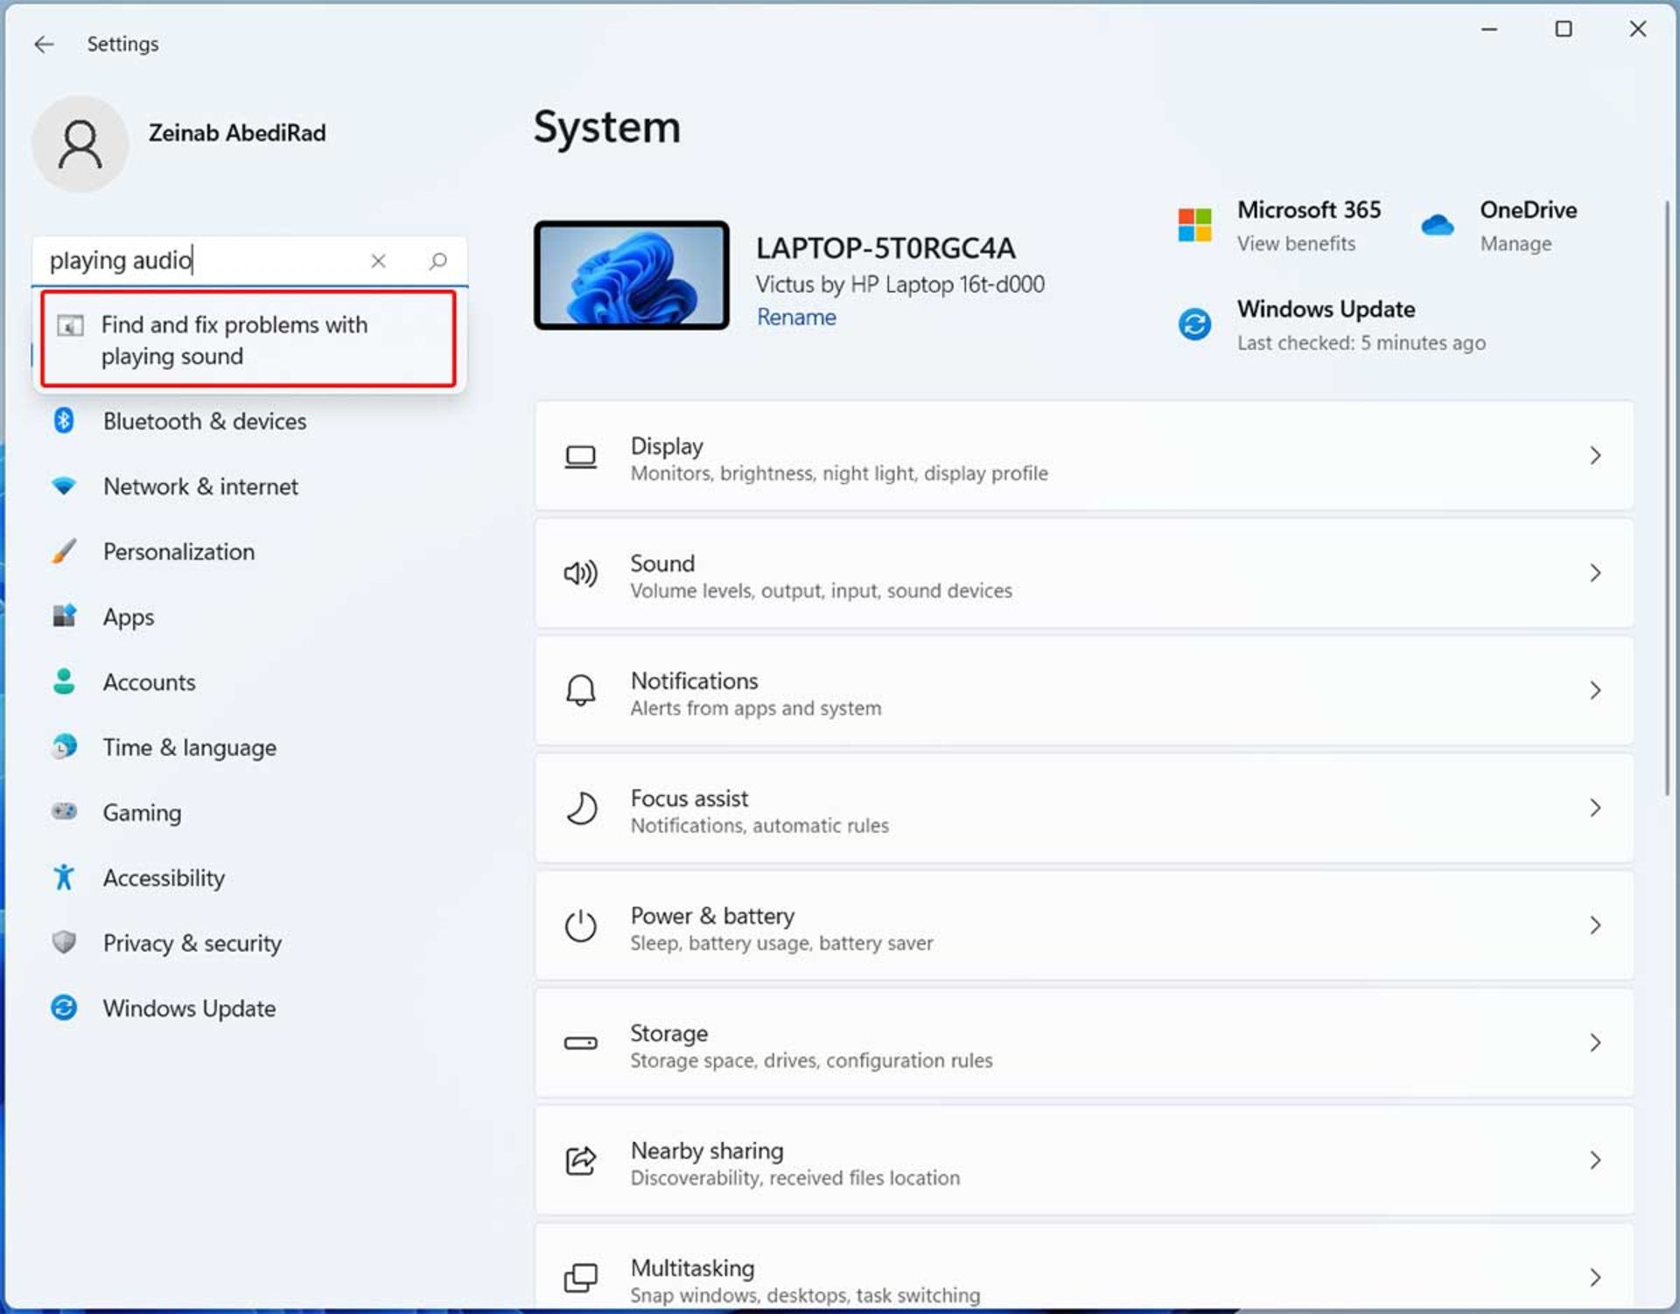Click the laptop wallpaper thumbnail
This screenshot has width=1680, height=1314.
click(x=632, y=276)
